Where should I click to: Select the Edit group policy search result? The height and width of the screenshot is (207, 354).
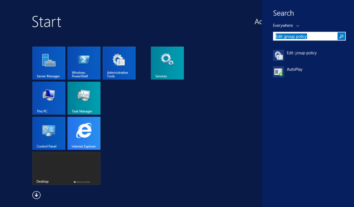point(301,53)
